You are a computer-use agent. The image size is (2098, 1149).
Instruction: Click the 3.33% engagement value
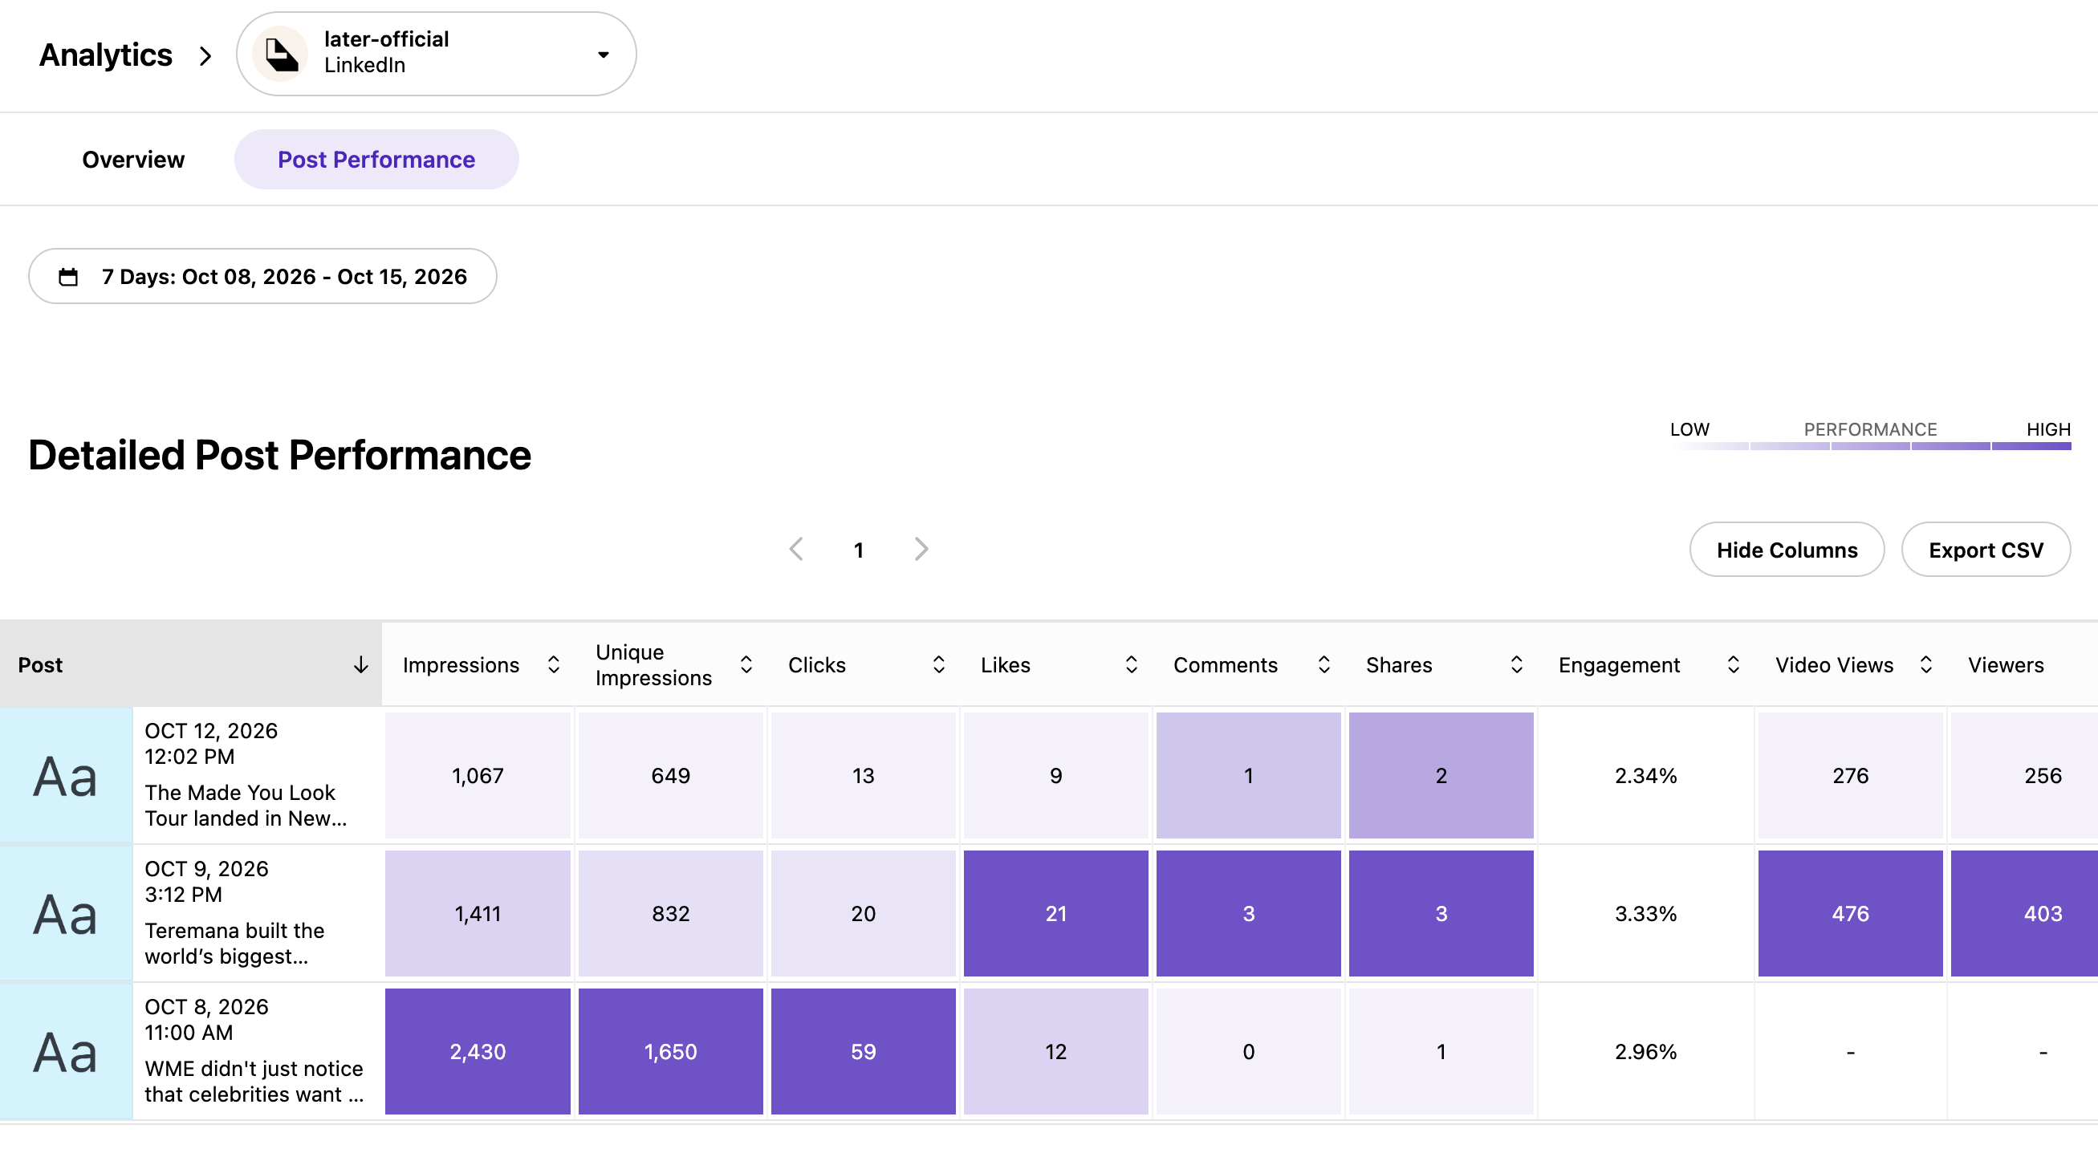tap(1645, 913)
